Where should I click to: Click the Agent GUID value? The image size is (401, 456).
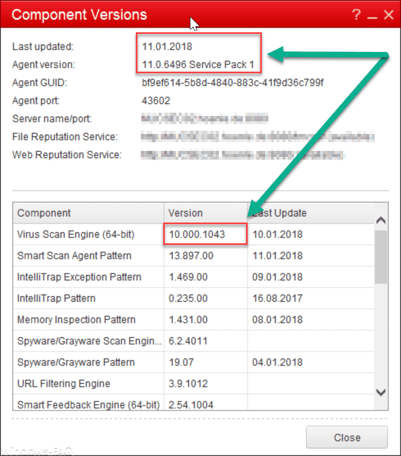coord(233,83)
